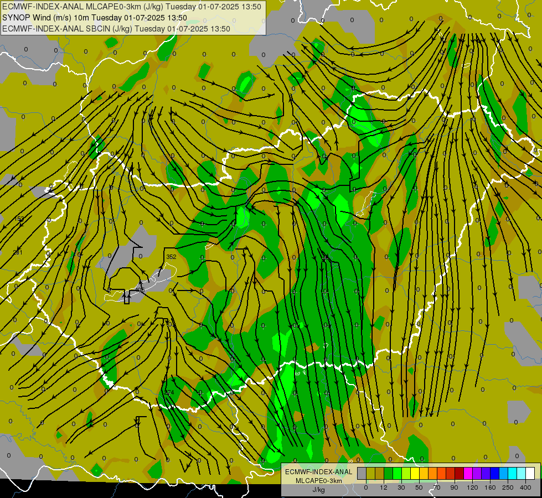Pick the dark red legend swatch
542x498 pixels.
pos(459,473)
